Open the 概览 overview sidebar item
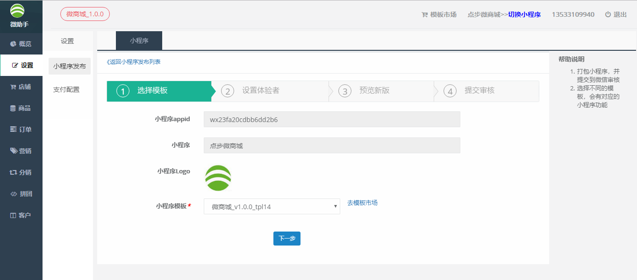Viewport: 637px width, 280px height. [x=21, y=44]
